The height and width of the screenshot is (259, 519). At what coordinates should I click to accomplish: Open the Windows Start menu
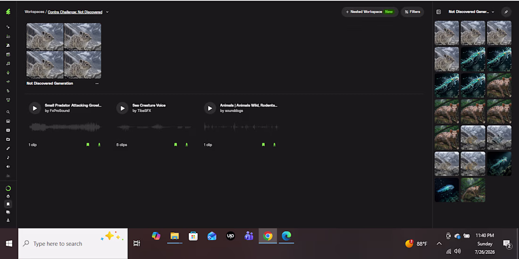9,243
